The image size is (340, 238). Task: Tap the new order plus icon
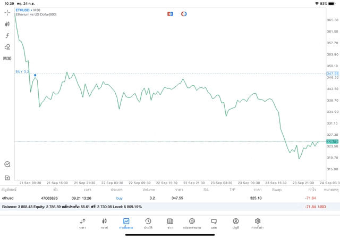coord(7,177)
